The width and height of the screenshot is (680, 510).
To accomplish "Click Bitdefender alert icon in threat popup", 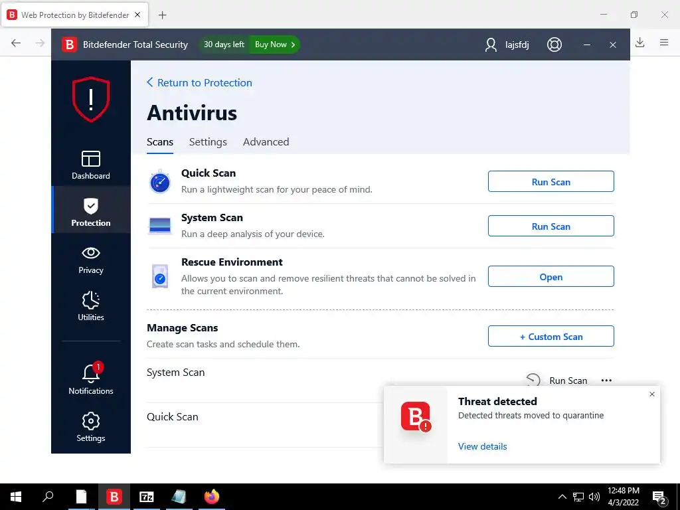I will tap(416, 417).
